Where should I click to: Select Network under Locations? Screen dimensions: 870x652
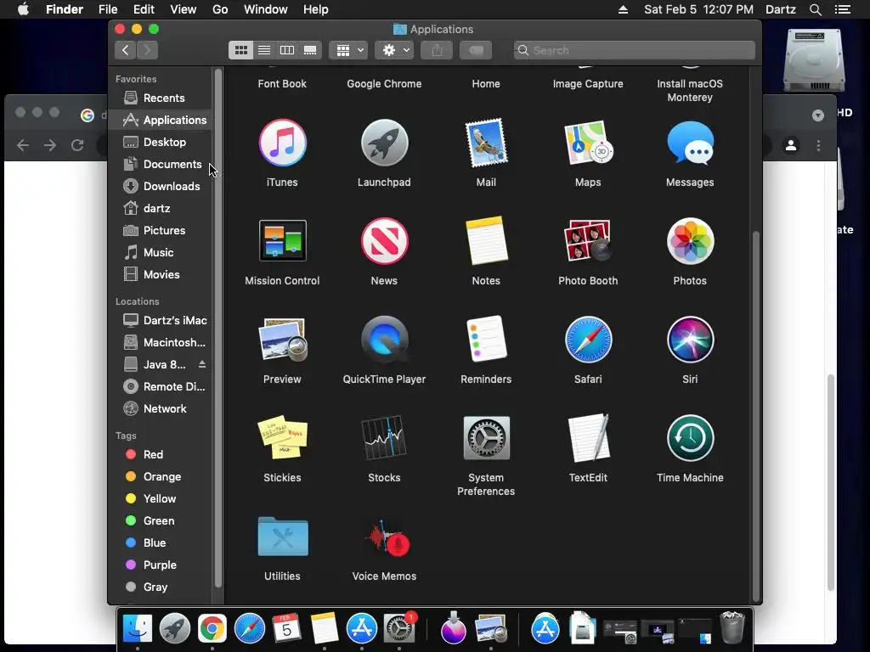161,408
